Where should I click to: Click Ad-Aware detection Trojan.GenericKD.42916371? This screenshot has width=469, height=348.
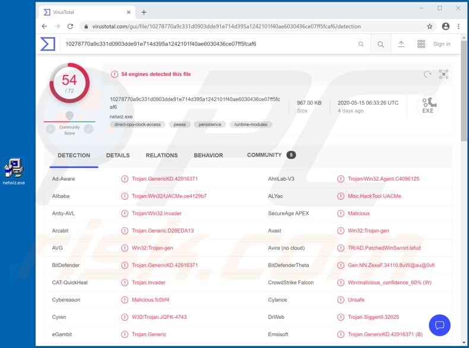click(x=165, y=179)
